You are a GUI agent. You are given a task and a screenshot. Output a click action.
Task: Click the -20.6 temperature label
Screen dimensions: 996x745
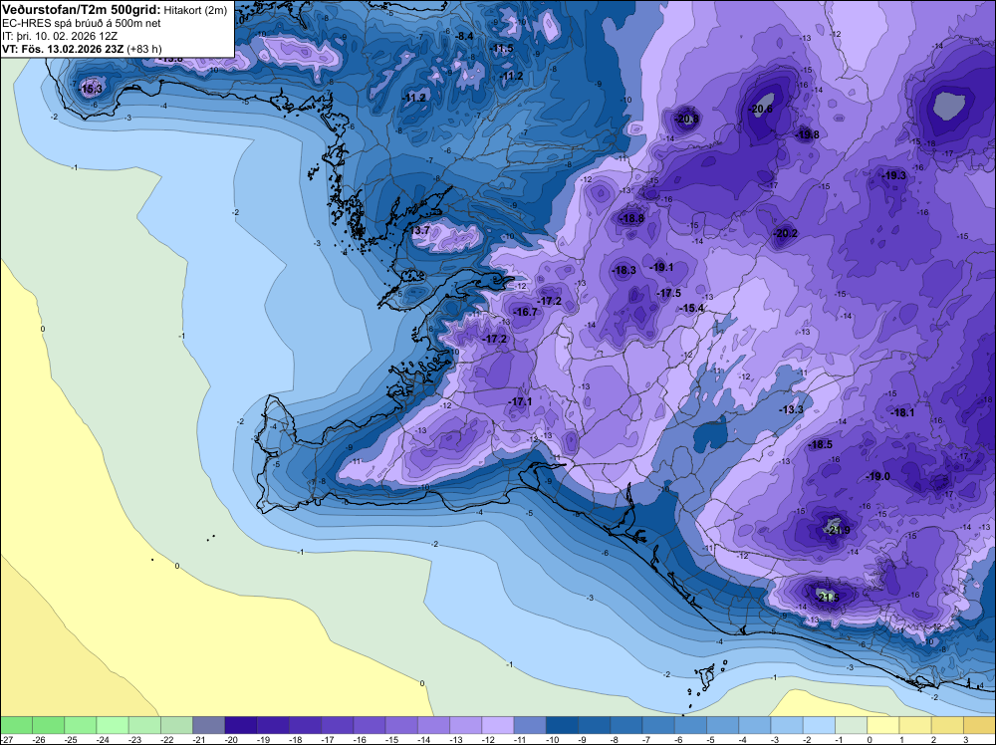(x=760, y=110)
